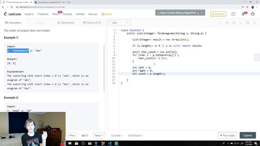This screenshot has height=146, width=260.
Task: Click the taskbar clock
Action: tap(248, 143)
